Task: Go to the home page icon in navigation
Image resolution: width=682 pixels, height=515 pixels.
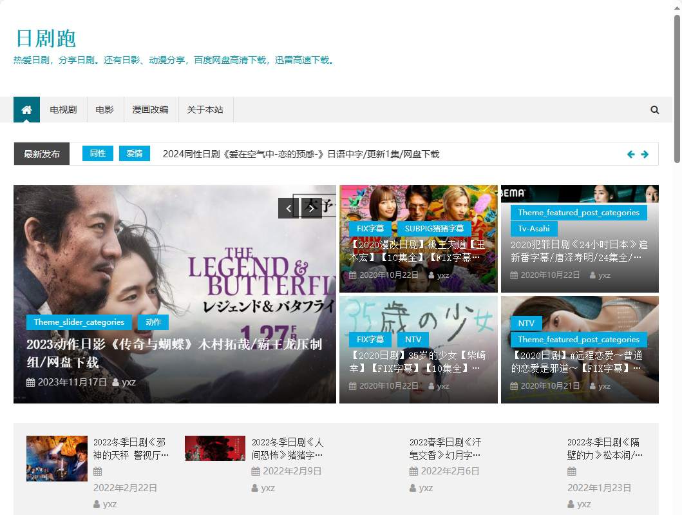Action: point(26,110)
